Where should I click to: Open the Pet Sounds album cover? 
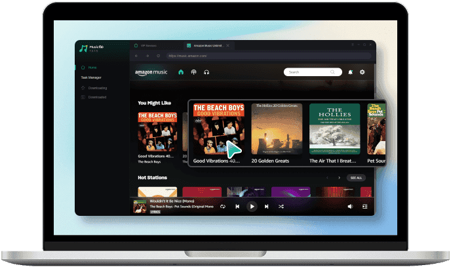coord(376,129)
